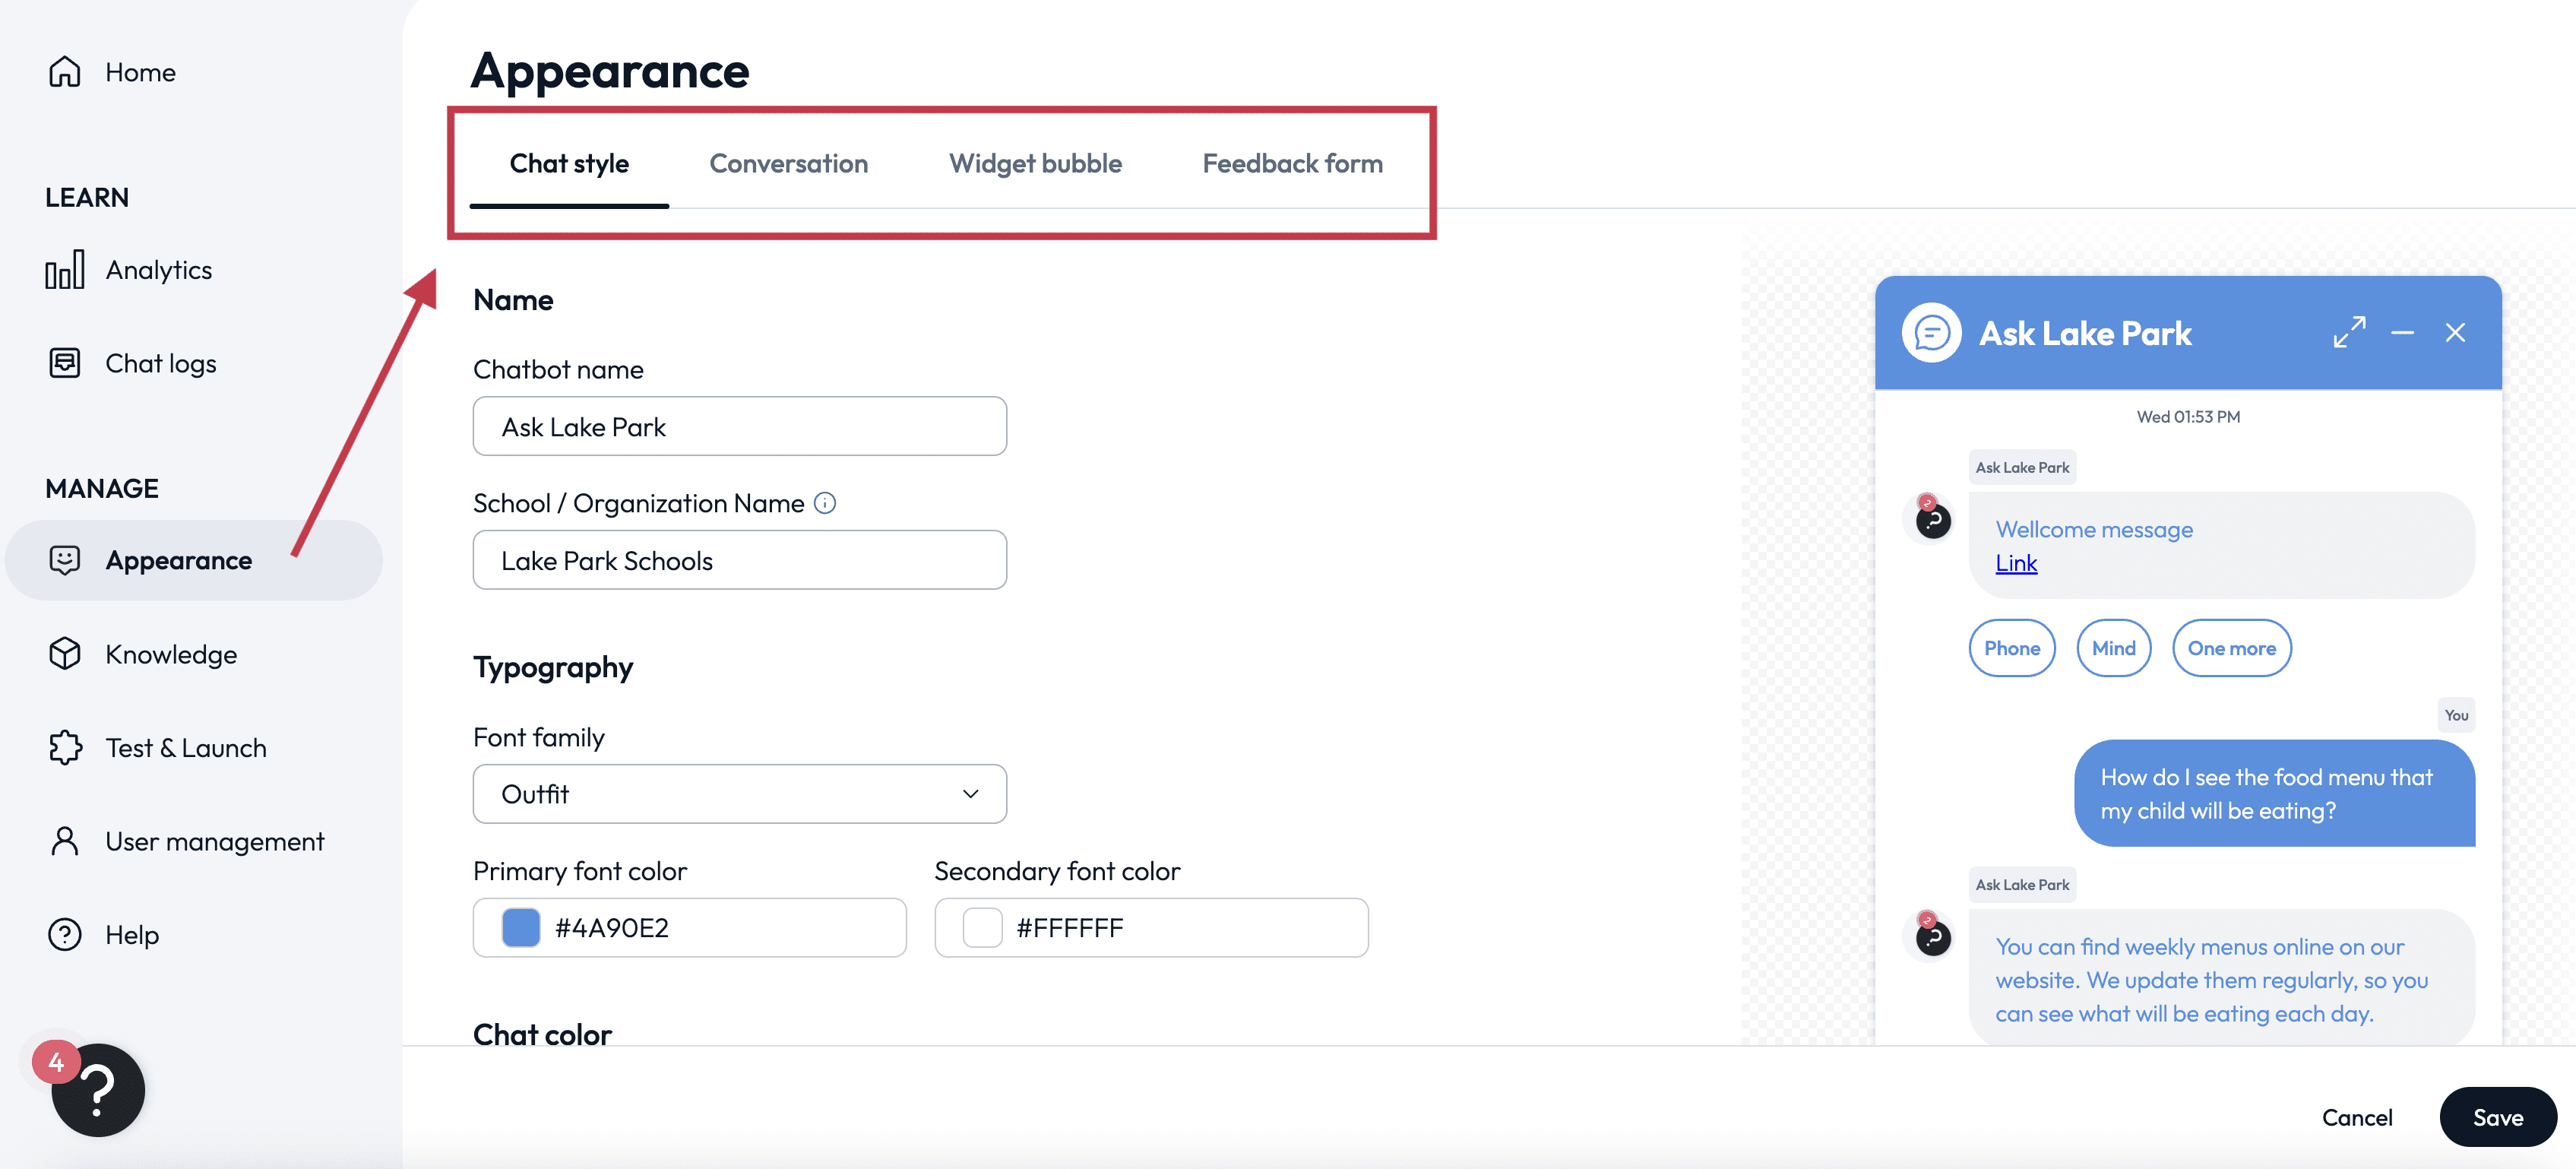The image size is (2576, 1169).
Task: Open Home in the sidebar
Action: coord(141,72)
